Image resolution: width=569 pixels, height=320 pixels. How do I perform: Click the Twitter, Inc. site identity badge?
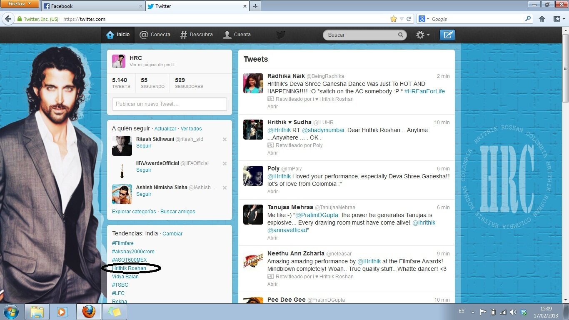point(37,19)
